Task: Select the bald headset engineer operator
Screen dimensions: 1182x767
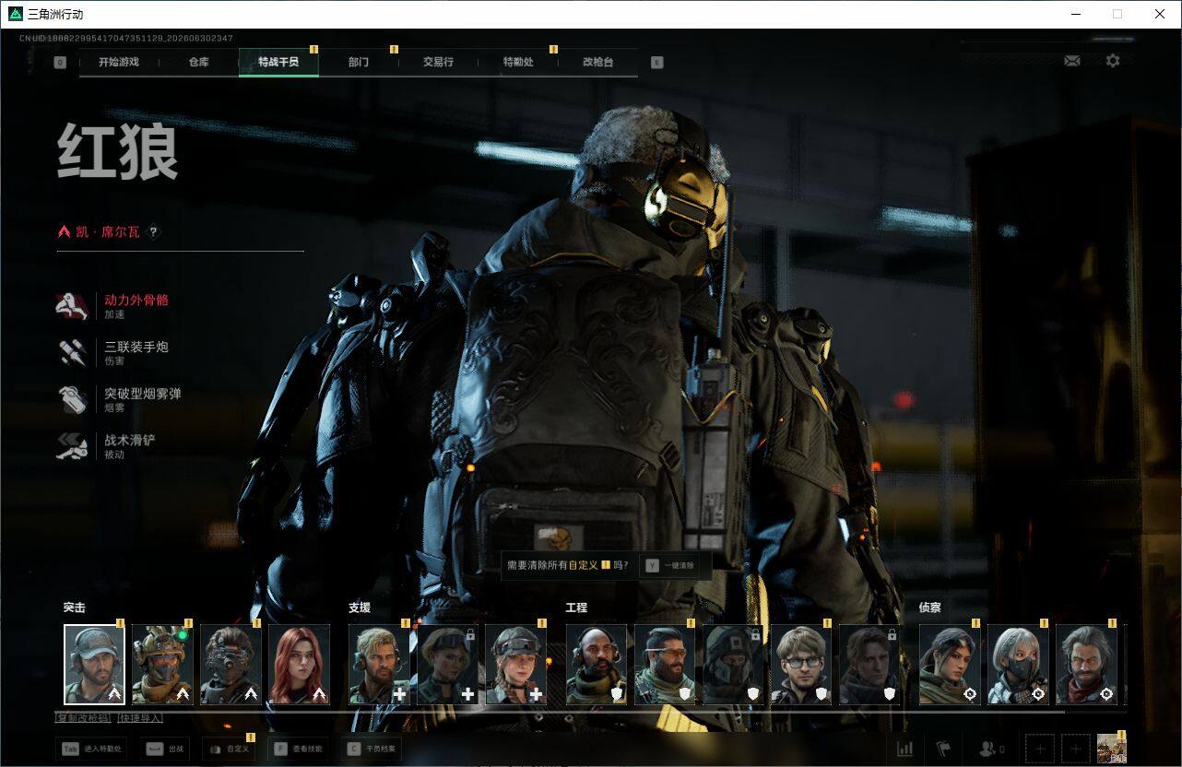Action: click(597, 665)
